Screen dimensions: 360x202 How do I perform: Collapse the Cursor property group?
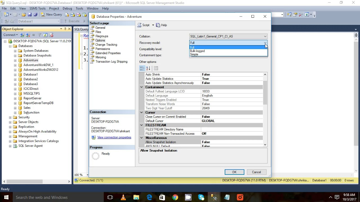pyautogui.click(x=141, y=112)
